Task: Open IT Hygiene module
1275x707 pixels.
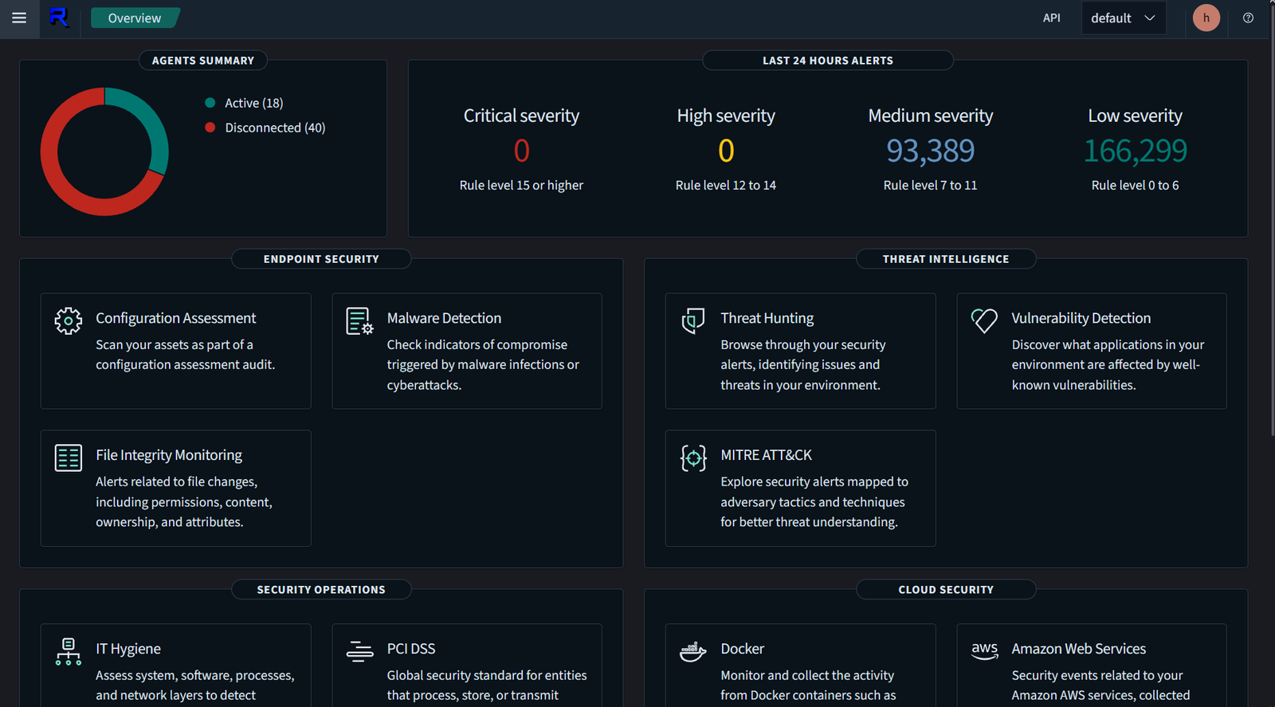Action: (175, 666)
